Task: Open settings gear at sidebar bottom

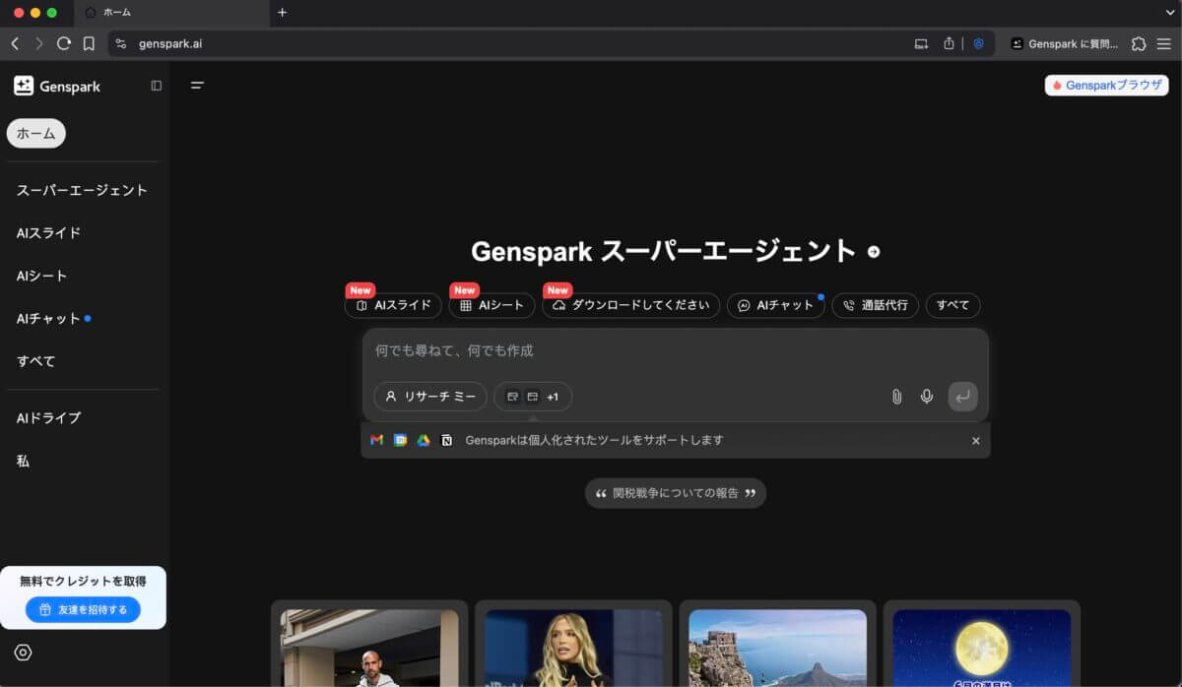Action: pyautogui.click(x=23, y=653)
